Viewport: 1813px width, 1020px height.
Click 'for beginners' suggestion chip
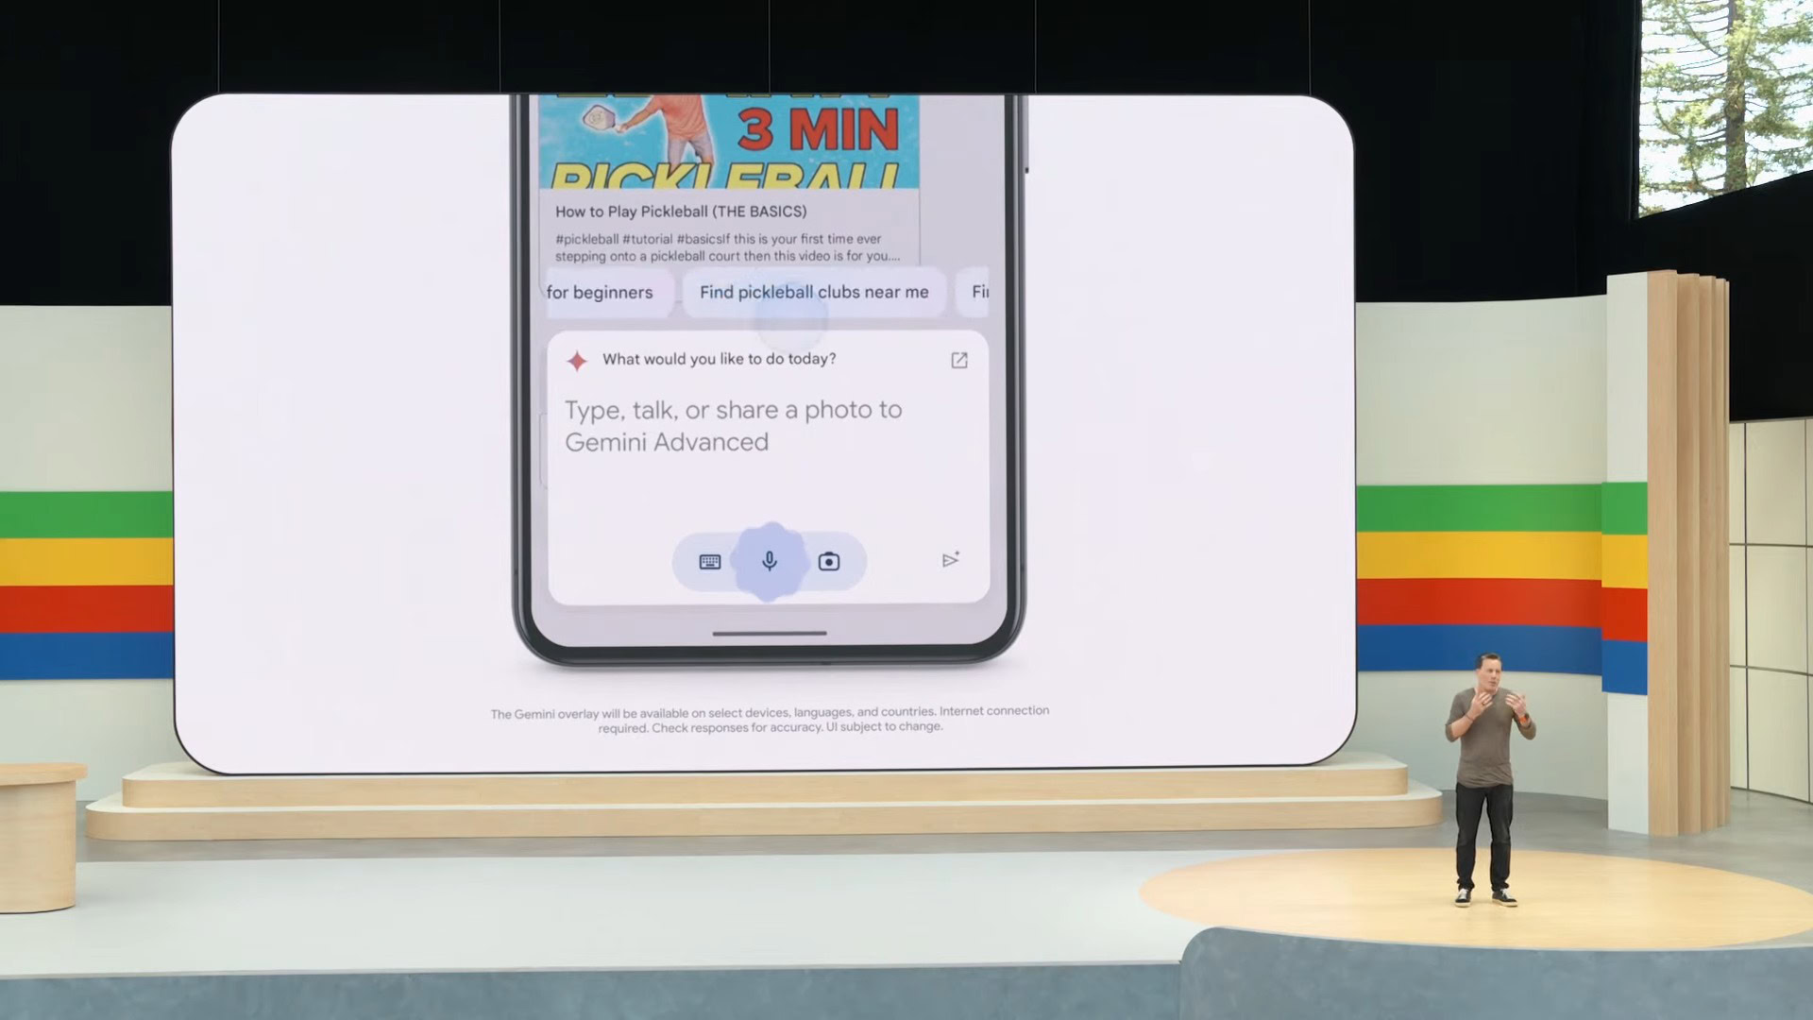(599, 292)
